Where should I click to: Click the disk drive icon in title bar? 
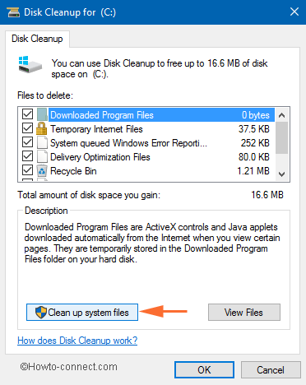pos(13,12)
